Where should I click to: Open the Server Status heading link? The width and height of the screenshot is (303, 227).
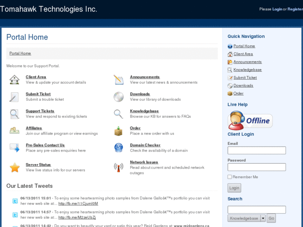pyautogui.click(x=38, y=165)
